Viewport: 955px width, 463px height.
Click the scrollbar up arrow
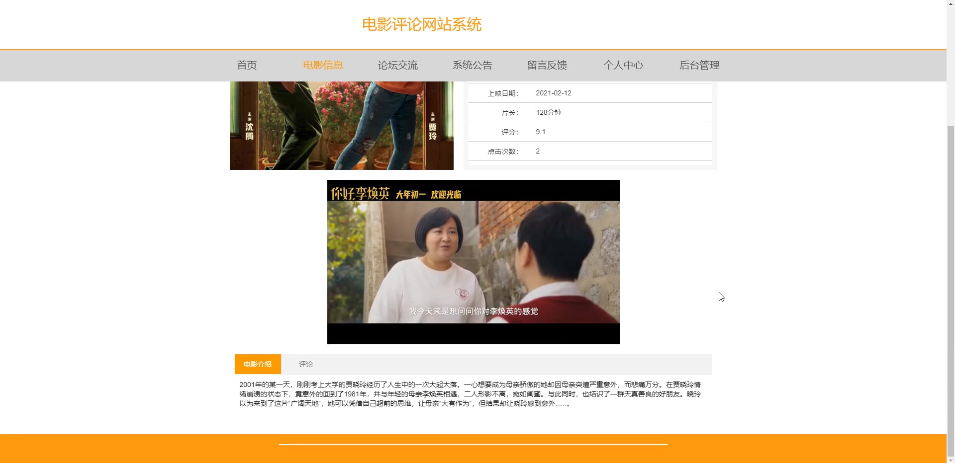951,4
